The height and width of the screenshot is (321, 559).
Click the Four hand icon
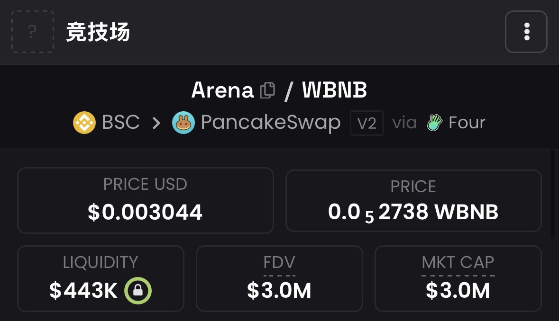coord(434,123)
